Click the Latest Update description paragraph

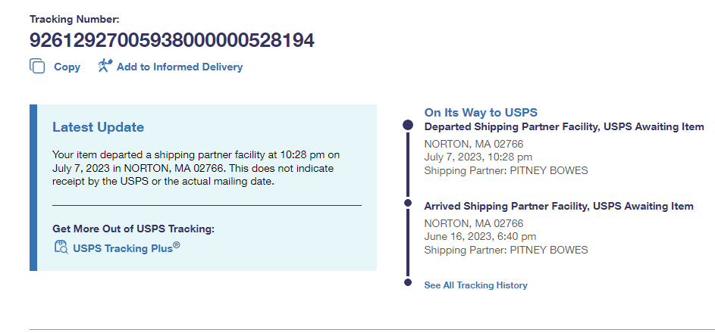click(196, 168)
